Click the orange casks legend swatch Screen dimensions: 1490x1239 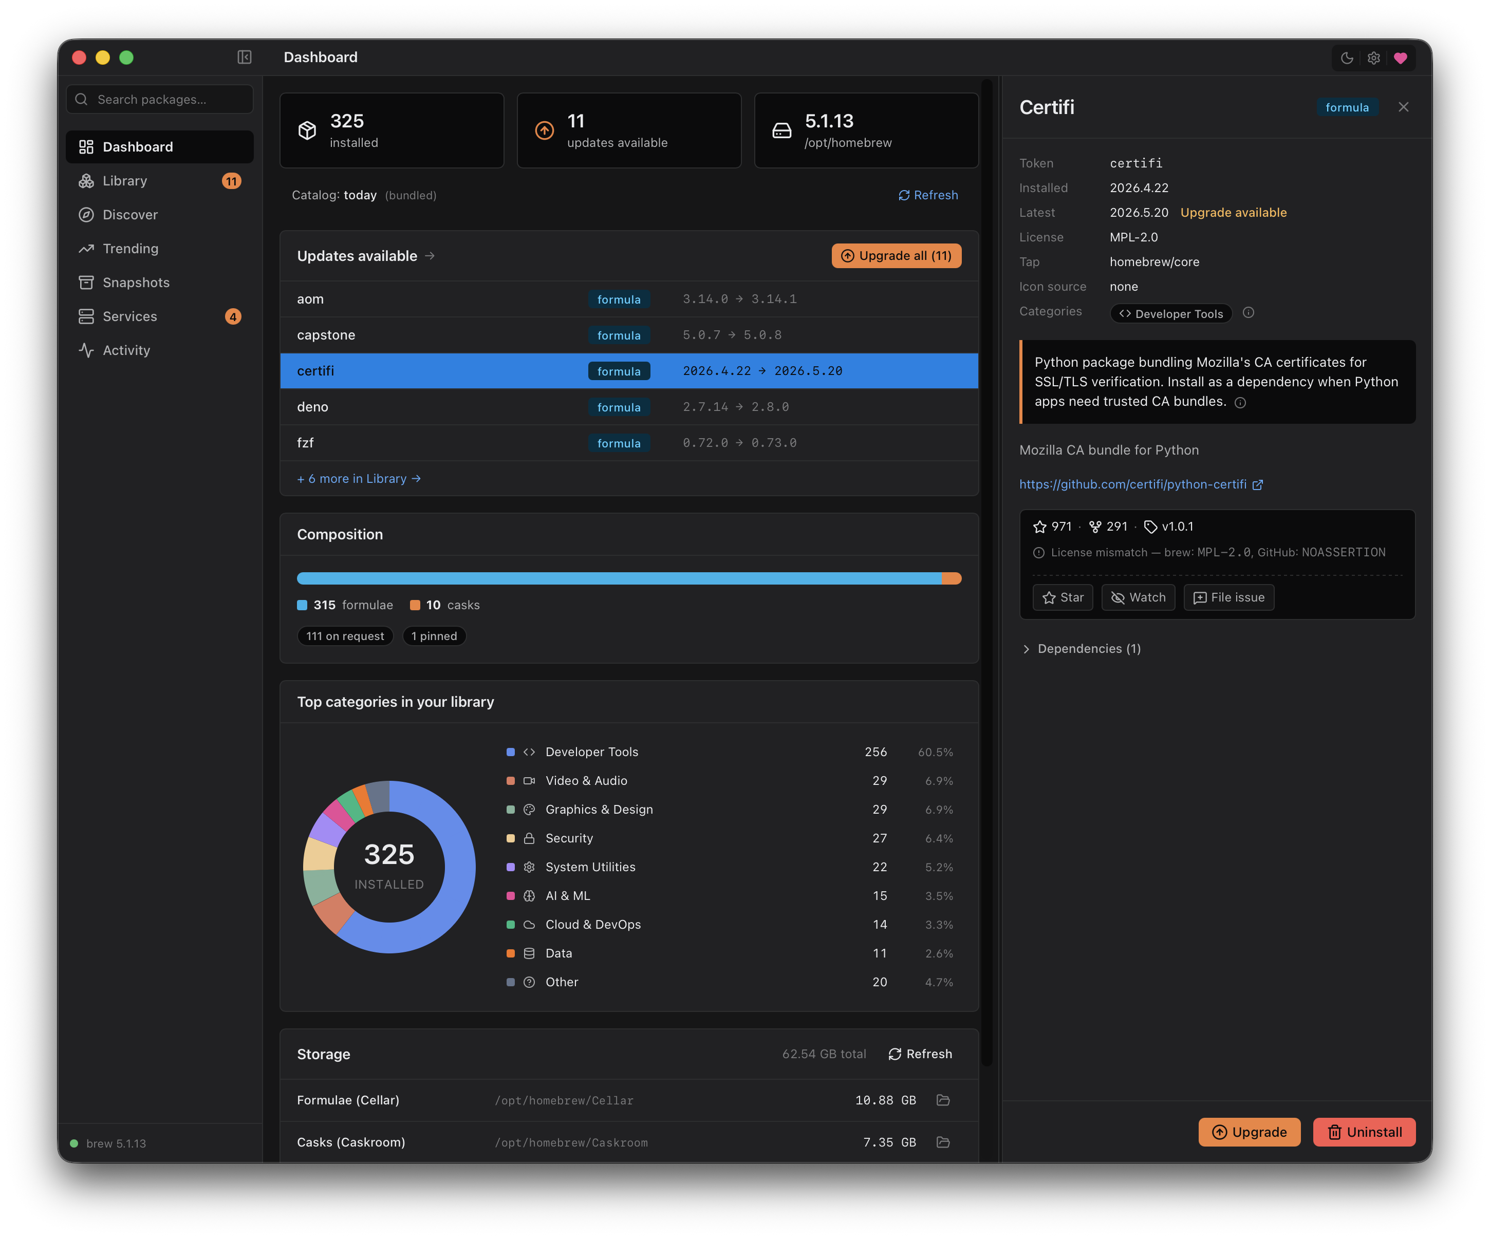pyautogui.click(x=415, y=605)
